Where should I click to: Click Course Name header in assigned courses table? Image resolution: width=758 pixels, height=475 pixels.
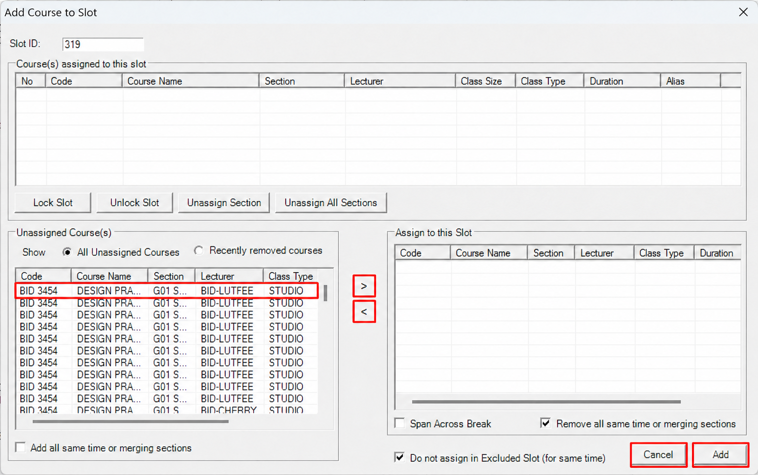(190, 81)
